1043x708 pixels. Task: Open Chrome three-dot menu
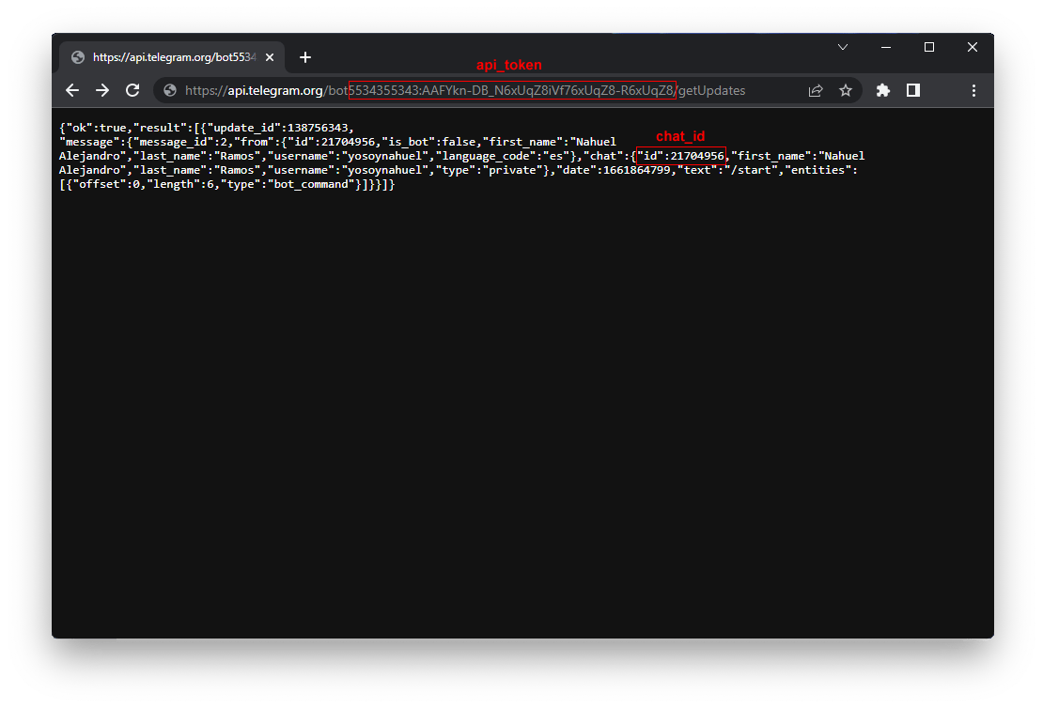(x=973, y=90)
